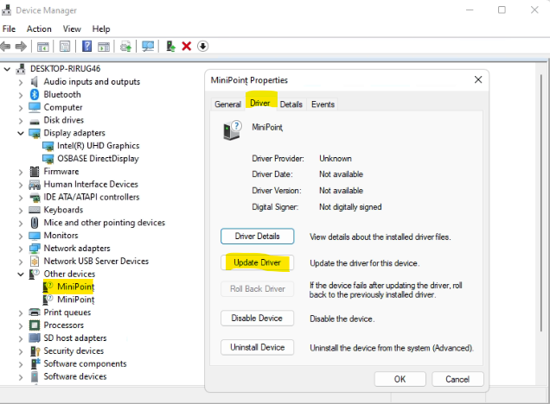Click the Update Driver button
Screen dimensions: 550x404
[x=258, y=262]
